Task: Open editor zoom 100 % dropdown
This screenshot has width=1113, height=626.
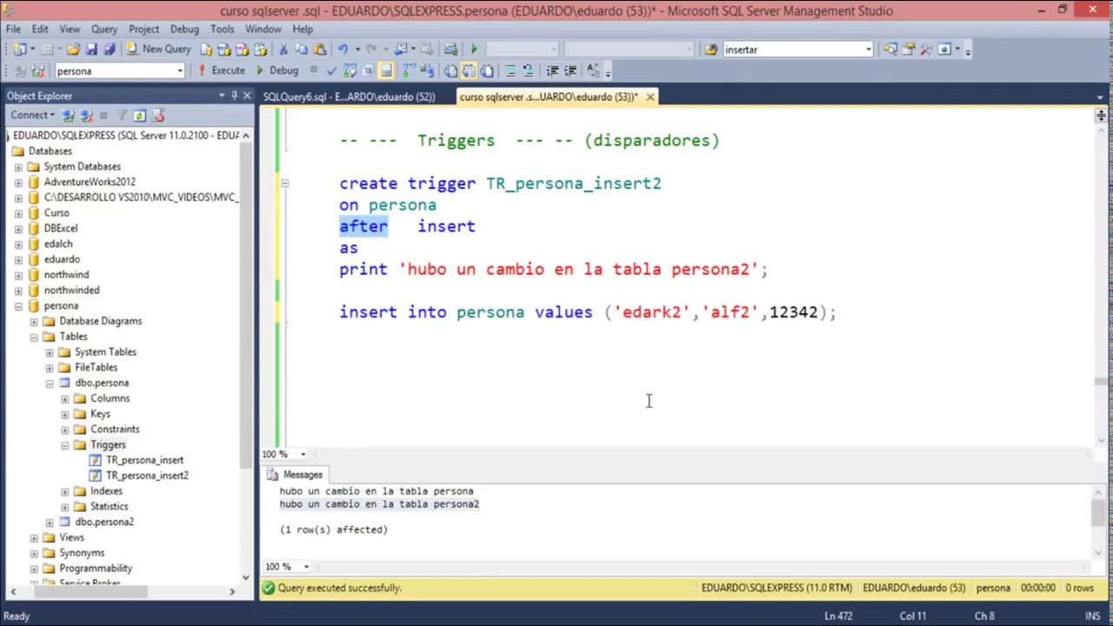Action: (x=303, y=454)
